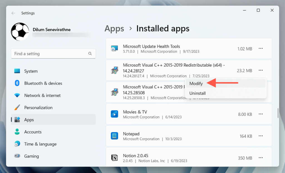This screenshot has height=173, width=285.
Task: Click the Notion app icon
Action: click(x=114, y=158)
